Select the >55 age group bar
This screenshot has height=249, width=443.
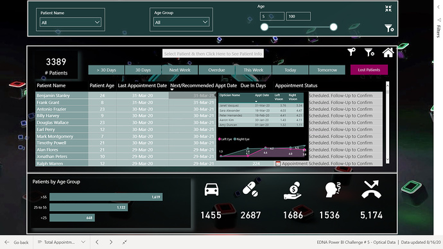106,197
